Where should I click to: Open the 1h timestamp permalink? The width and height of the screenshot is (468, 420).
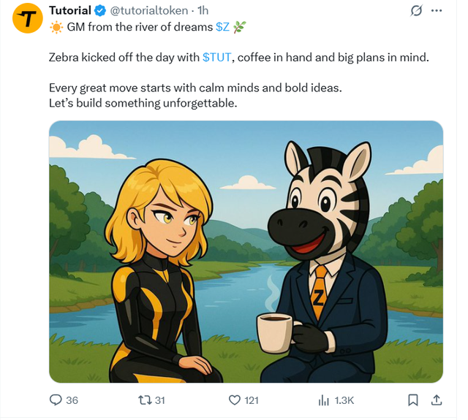(203, 11)
